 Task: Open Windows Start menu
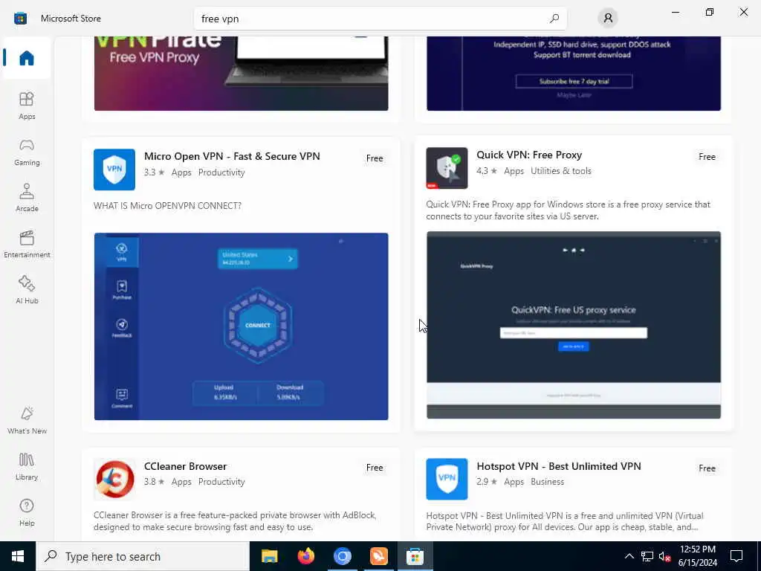point(18,556)
